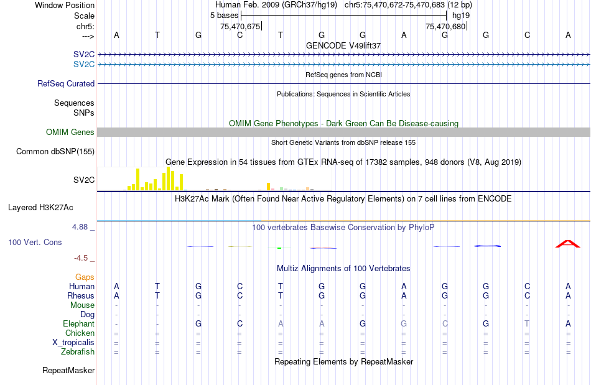Select the Elephant species row label
The width and height of the screenshot is (591, 385).
(x=78, y=323)
